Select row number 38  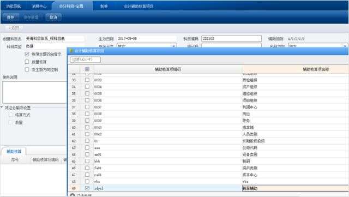(74, 114)
